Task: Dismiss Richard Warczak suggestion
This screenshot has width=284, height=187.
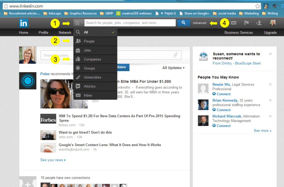Action: pos(270,116)
